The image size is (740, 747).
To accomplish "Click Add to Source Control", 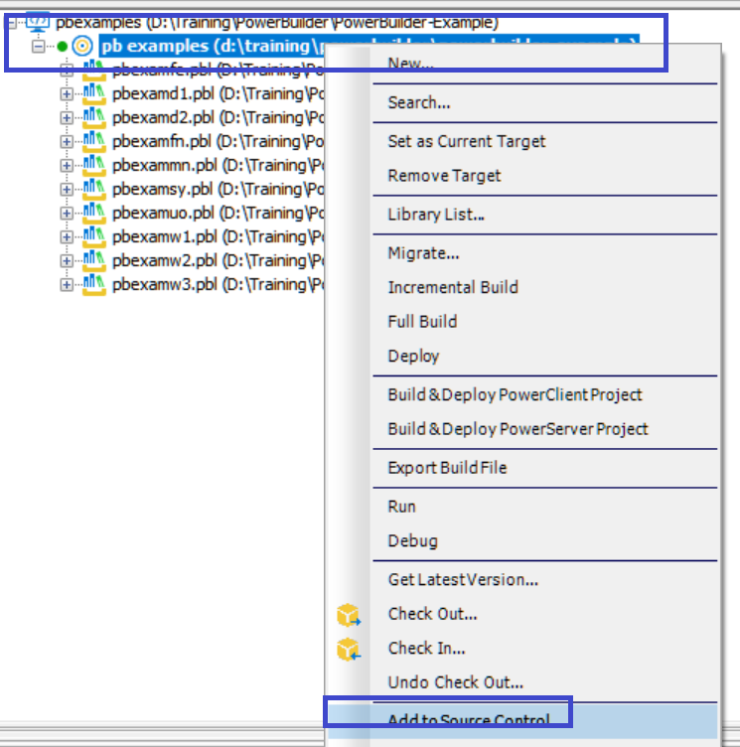I will pos(469,720).
